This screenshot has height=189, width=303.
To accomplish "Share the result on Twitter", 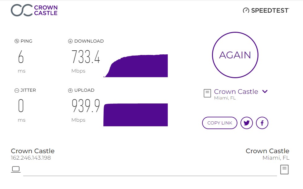I will (x=246, y=123).
